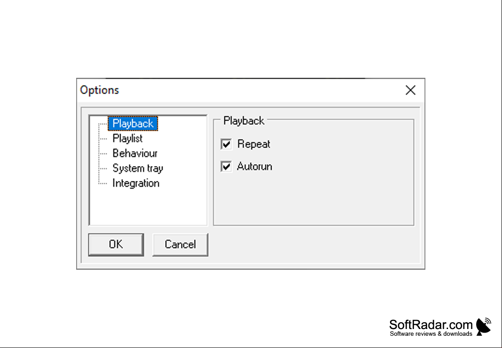The height and width of the screenshot is (348, 502).
Task: Close the Options dialog with the X
Action: [x=410, y=90]
